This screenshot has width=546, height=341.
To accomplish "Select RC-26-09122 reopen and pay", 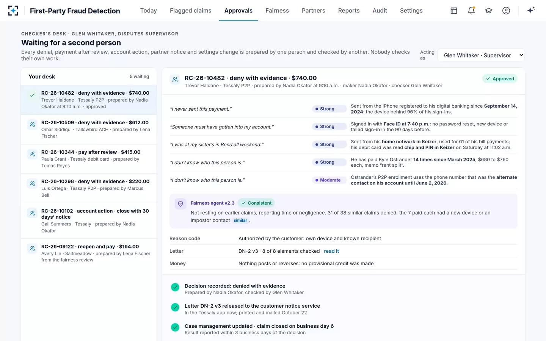I will (89, 253).
